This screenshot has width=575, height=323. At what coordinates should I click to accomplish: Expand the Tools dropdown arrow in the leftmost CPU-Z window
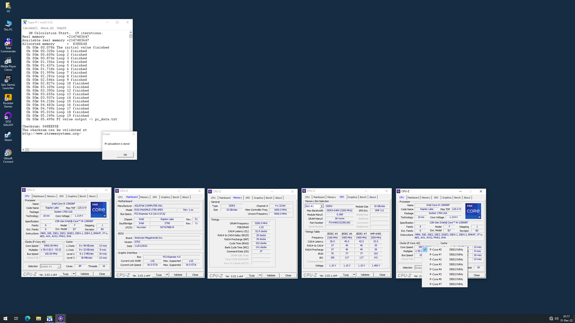[x=74, y=274]
